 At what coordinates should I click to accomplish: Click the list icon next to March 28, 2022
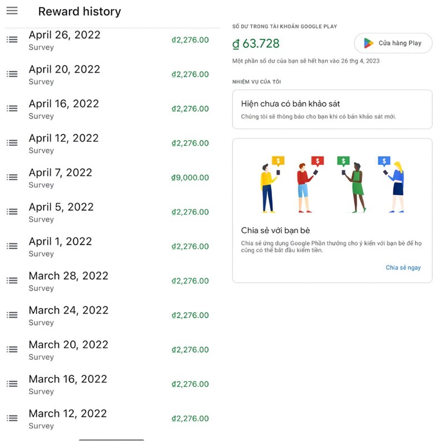coord(12,280)
